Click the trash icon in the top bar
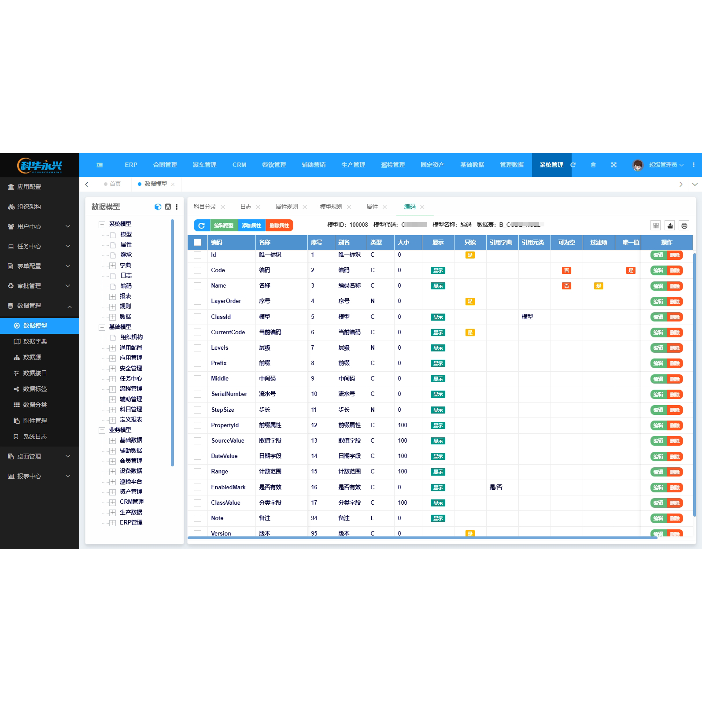The height and width of the screenshot is (702, 702). click(593, 165)
